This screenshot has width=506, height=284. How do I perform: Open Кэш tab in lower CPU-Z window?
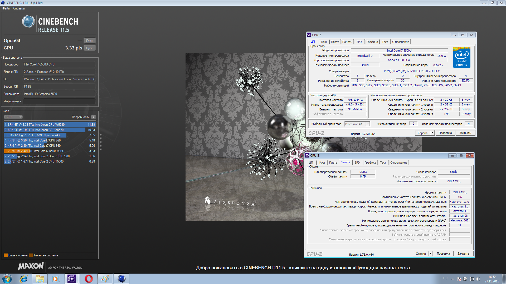tap(322, 163)
